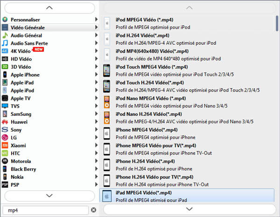Expand the Sony submenu arrow
280x217 pixels.
96,129
